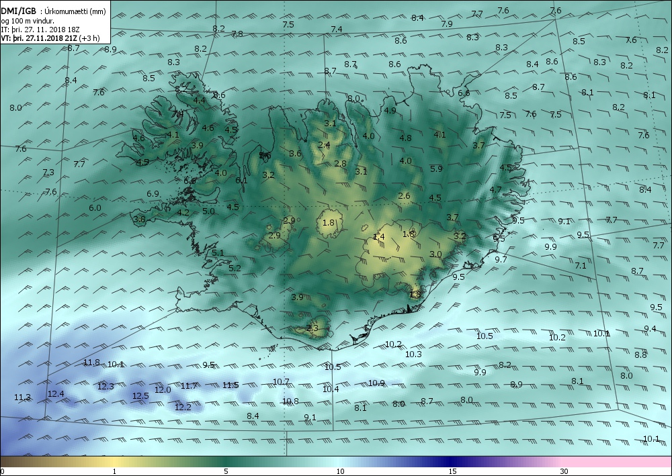The image size is (672, 476).
Task: Click the 4.9 value on the north coast
Action: point(390,110)
